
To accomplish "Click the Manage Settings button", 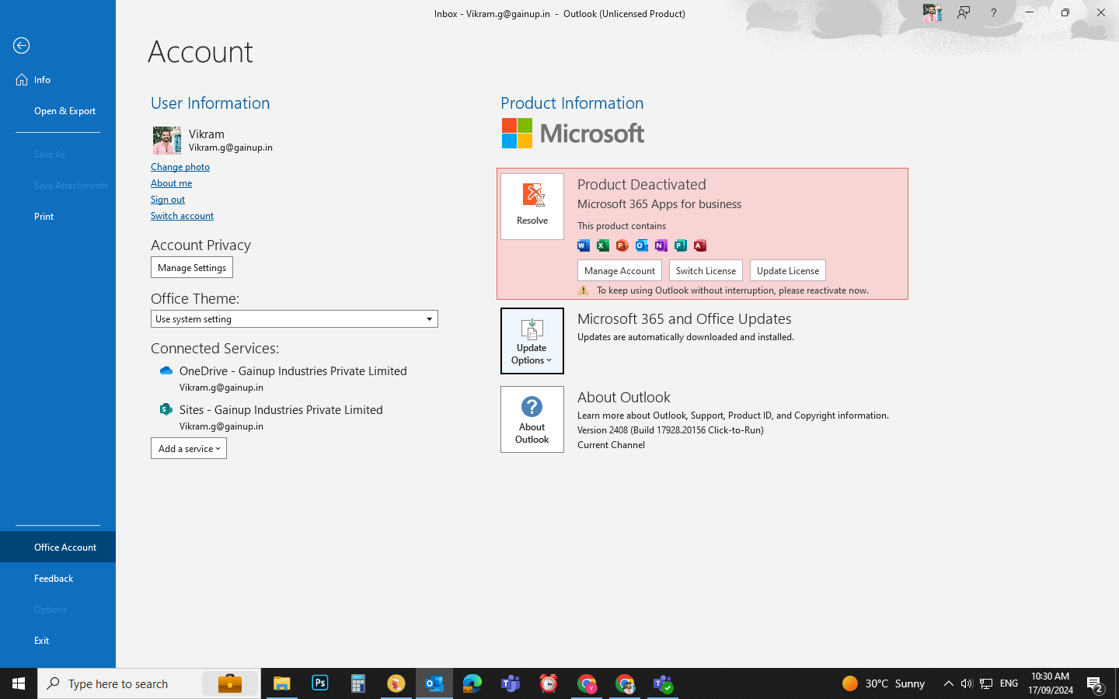I will 192,268.
